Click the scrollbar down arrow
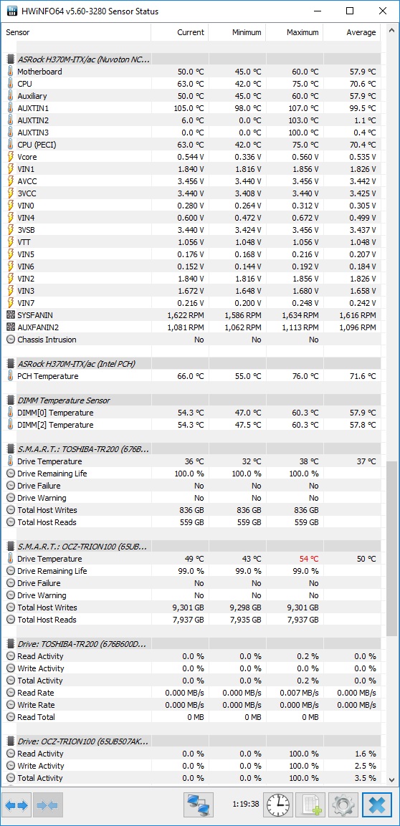 point(391,779)
